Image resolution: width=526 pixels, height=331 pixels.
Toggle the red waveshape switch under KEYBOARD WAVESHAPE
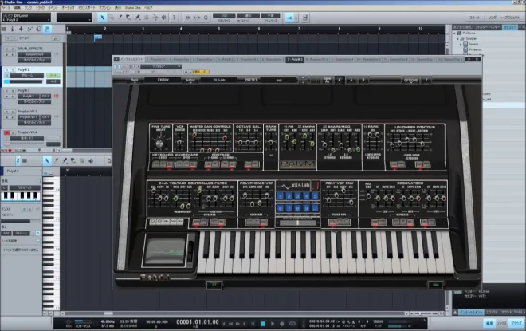click(170, 164)
